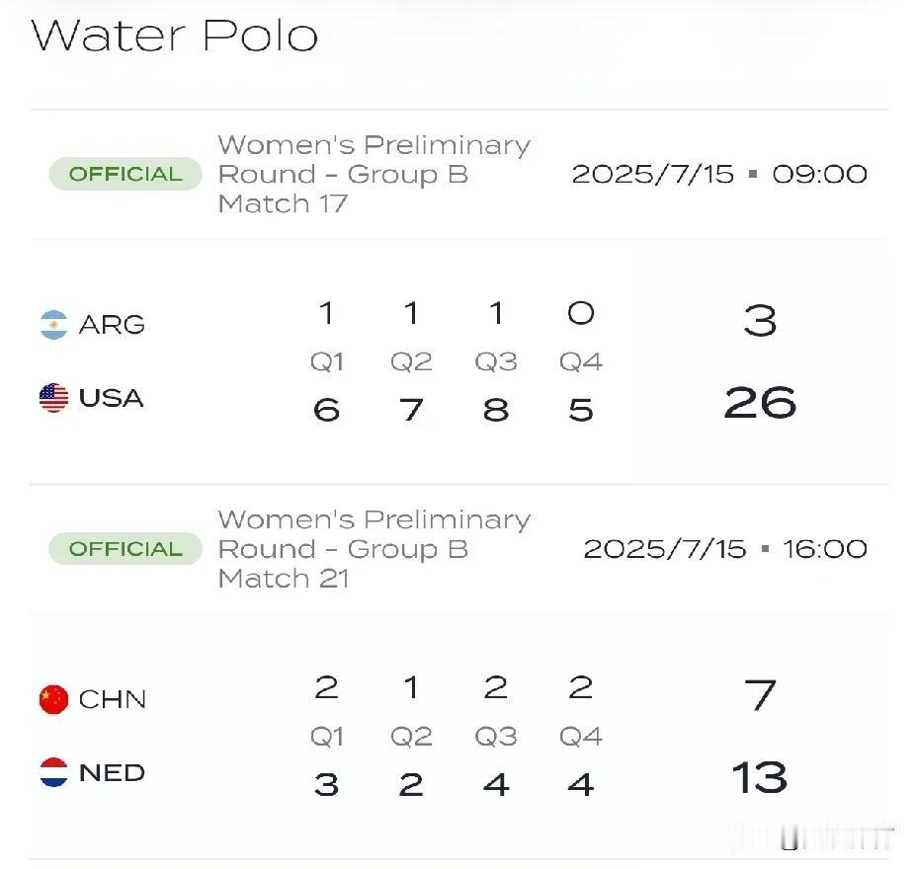
Task: Select the OFFICIAL badge for Match 21
Action: coord(125,549)
